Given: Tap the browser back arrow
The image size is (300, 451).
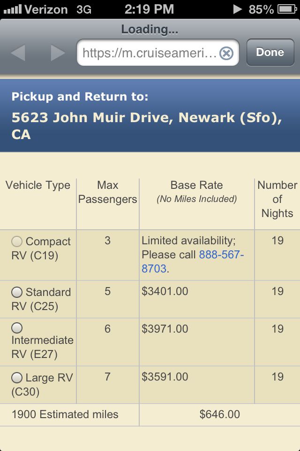Looking at the screenshot, I should point(18,53).
